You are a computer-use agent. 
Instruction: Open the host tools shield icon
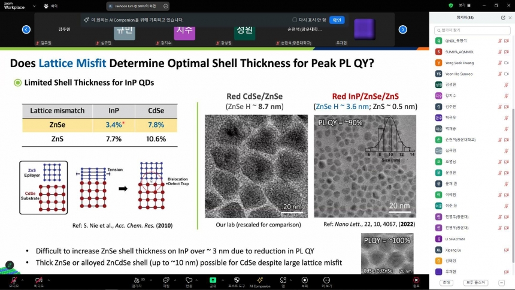[237, 280]
